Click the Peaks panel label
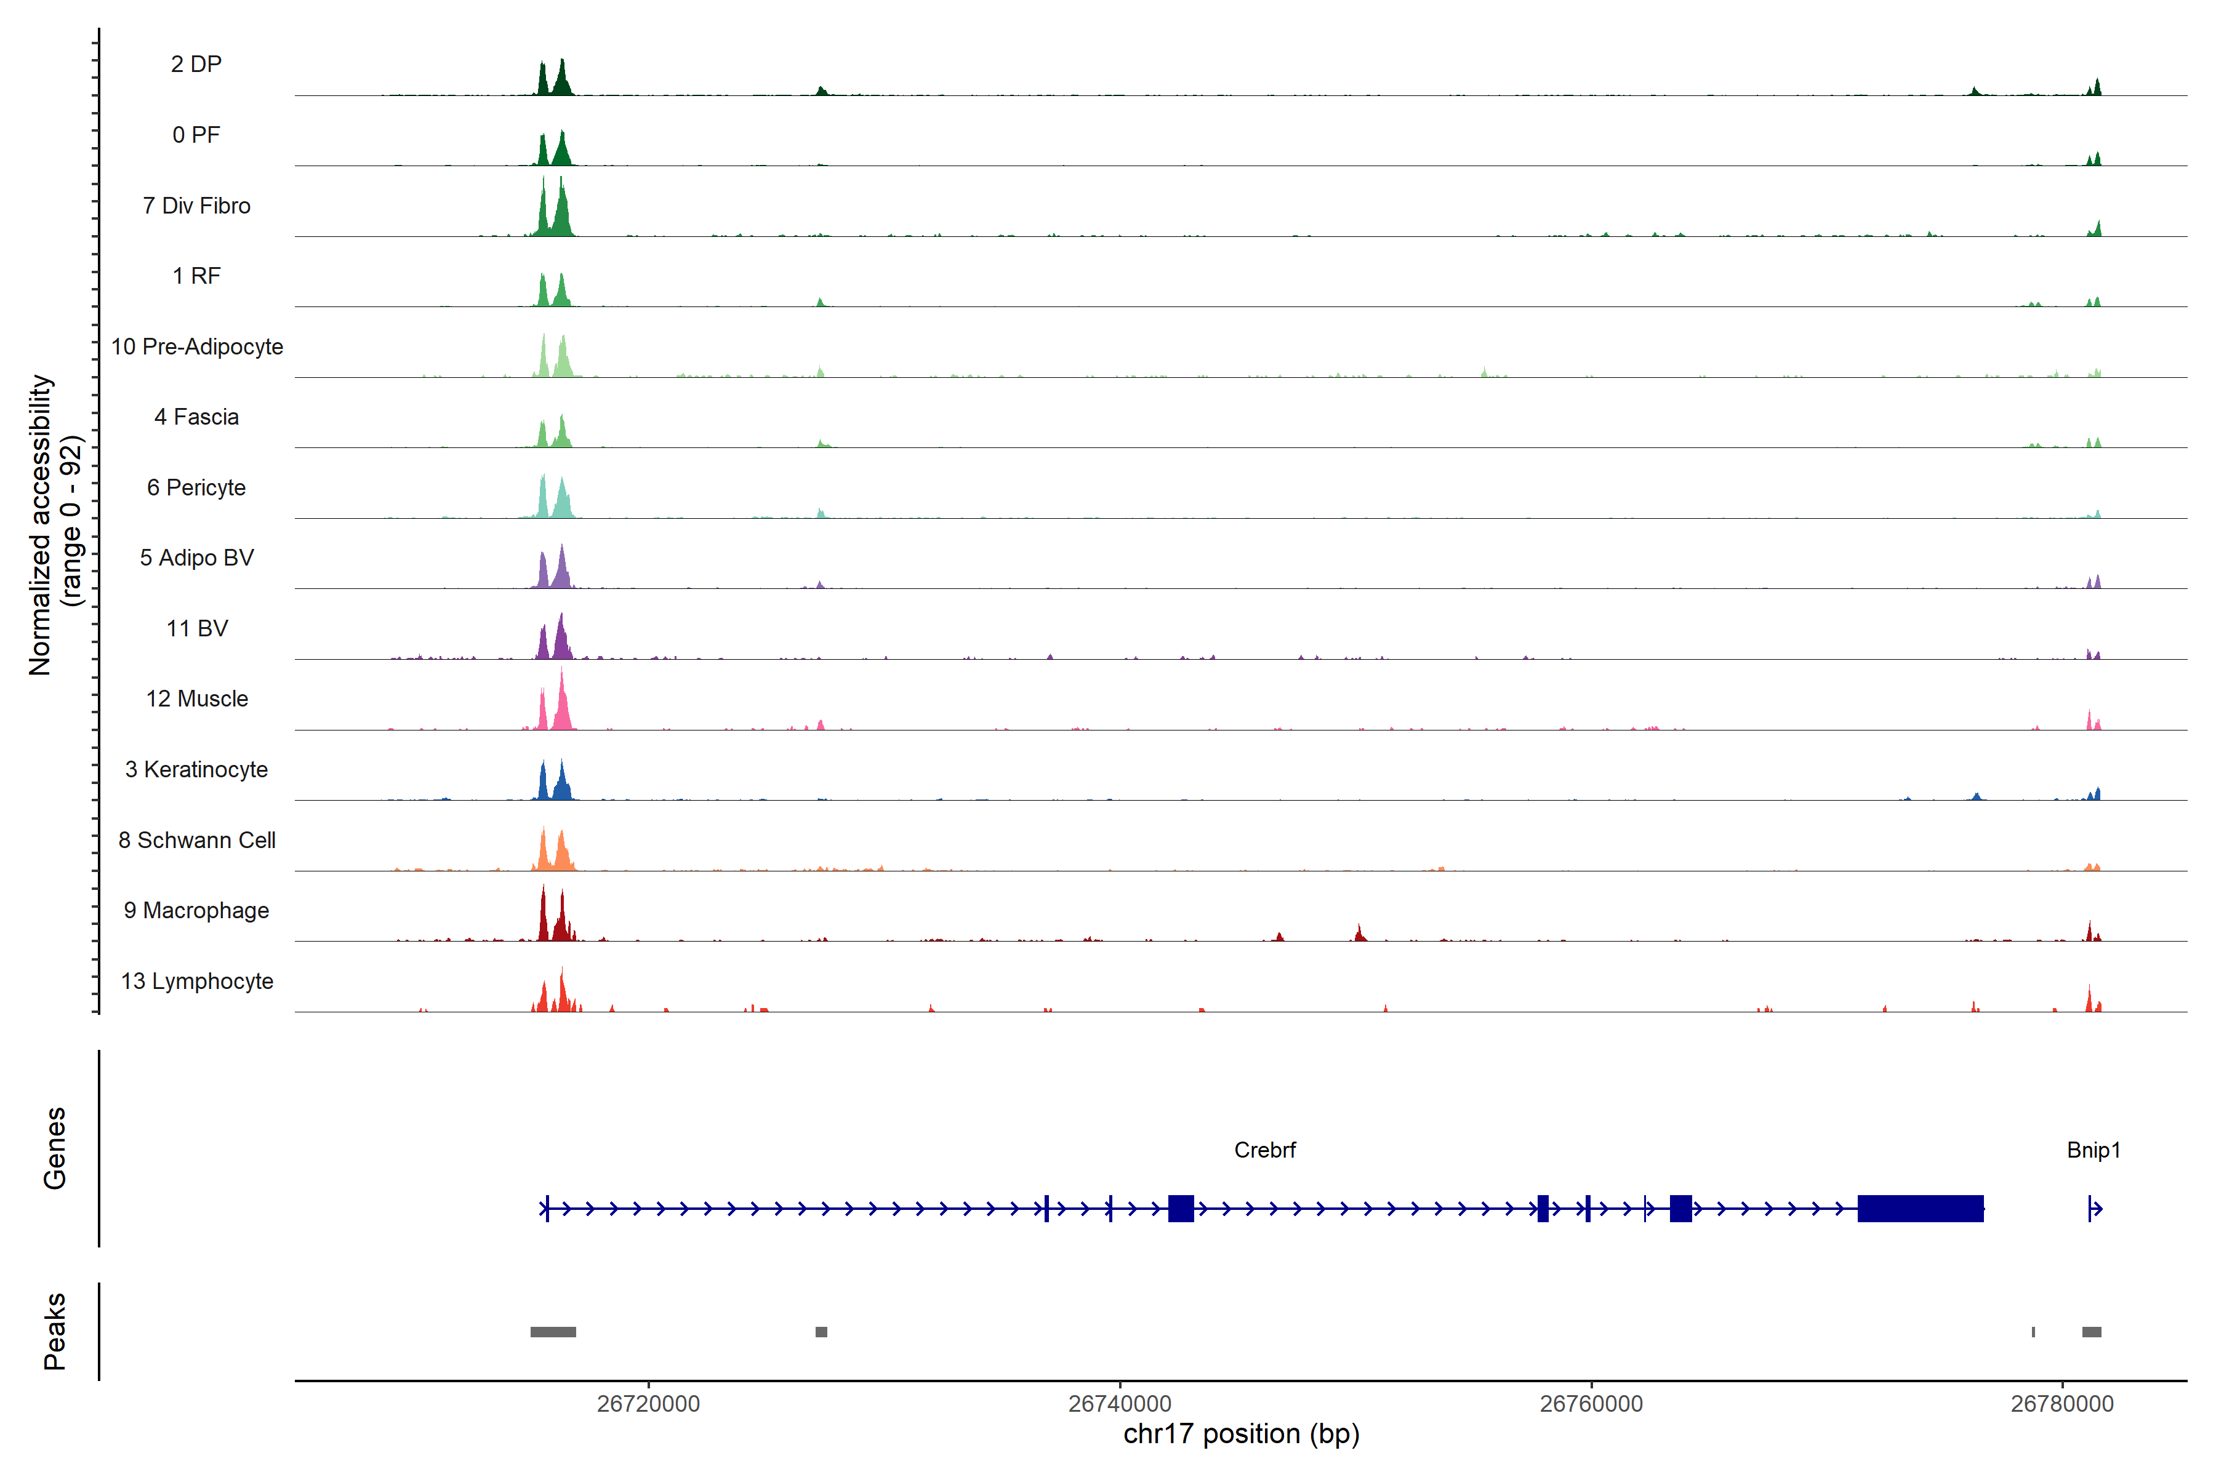Viewport: 2216px width, 1477px height. tap(55, 1330)
